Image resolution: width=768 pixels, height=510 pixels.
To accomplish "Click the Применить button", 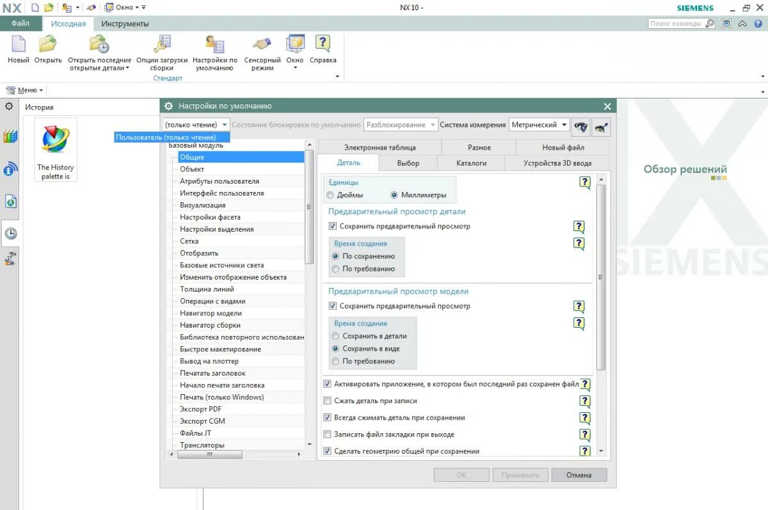I will click(x=520, y=475).
